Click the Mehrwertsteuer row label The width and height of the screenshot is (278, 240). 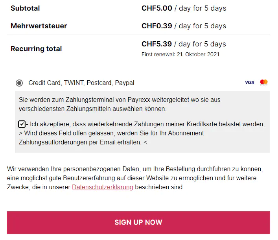coord(39,26)
